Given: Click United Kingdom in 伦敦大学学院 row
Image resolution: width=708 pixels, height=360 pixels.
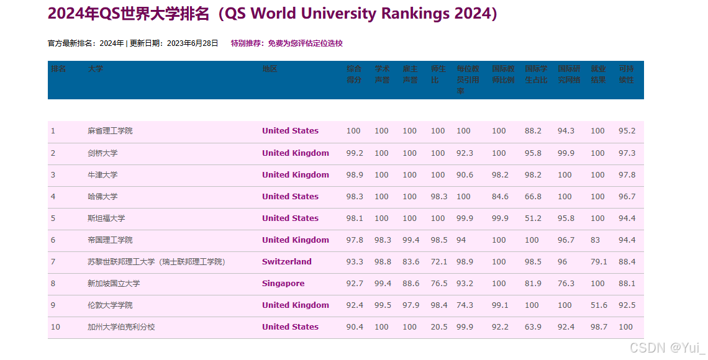Looking at the screenshot, I should point(296,305).
